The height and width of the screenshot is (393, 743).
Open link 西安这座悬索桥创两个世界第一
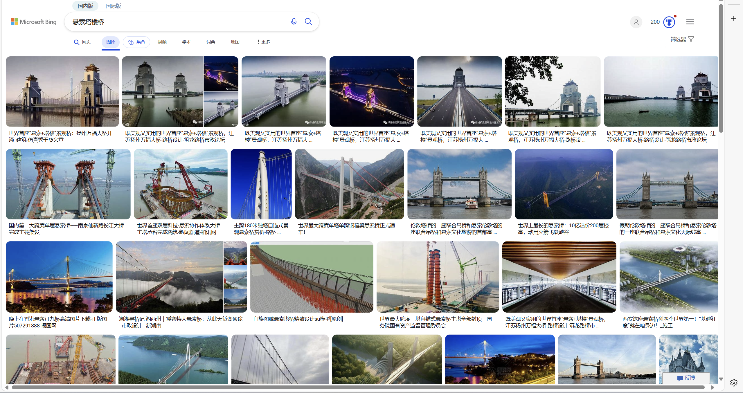pos(669,322)
